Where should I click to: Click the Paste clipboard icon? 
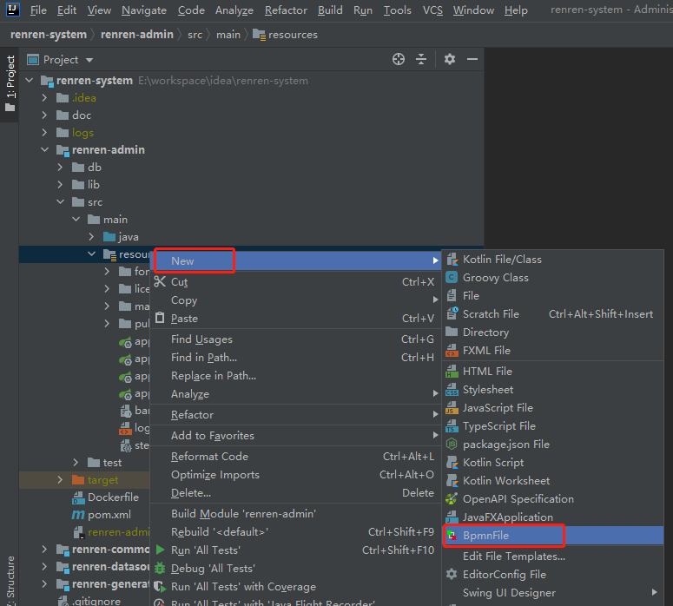coord(160,318)
